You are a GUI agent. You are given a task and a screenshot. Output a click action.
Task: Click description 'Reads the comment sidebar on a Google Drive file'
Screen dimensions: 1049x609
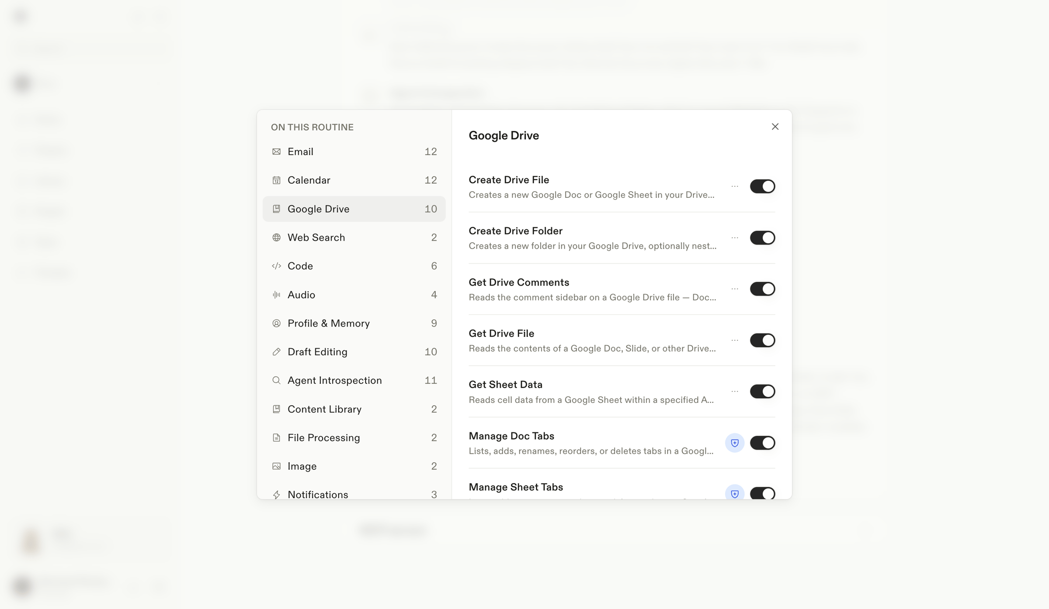coord(592,297)
